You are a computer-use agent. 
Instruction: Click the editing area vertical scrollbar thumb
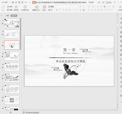coord(117,25)
